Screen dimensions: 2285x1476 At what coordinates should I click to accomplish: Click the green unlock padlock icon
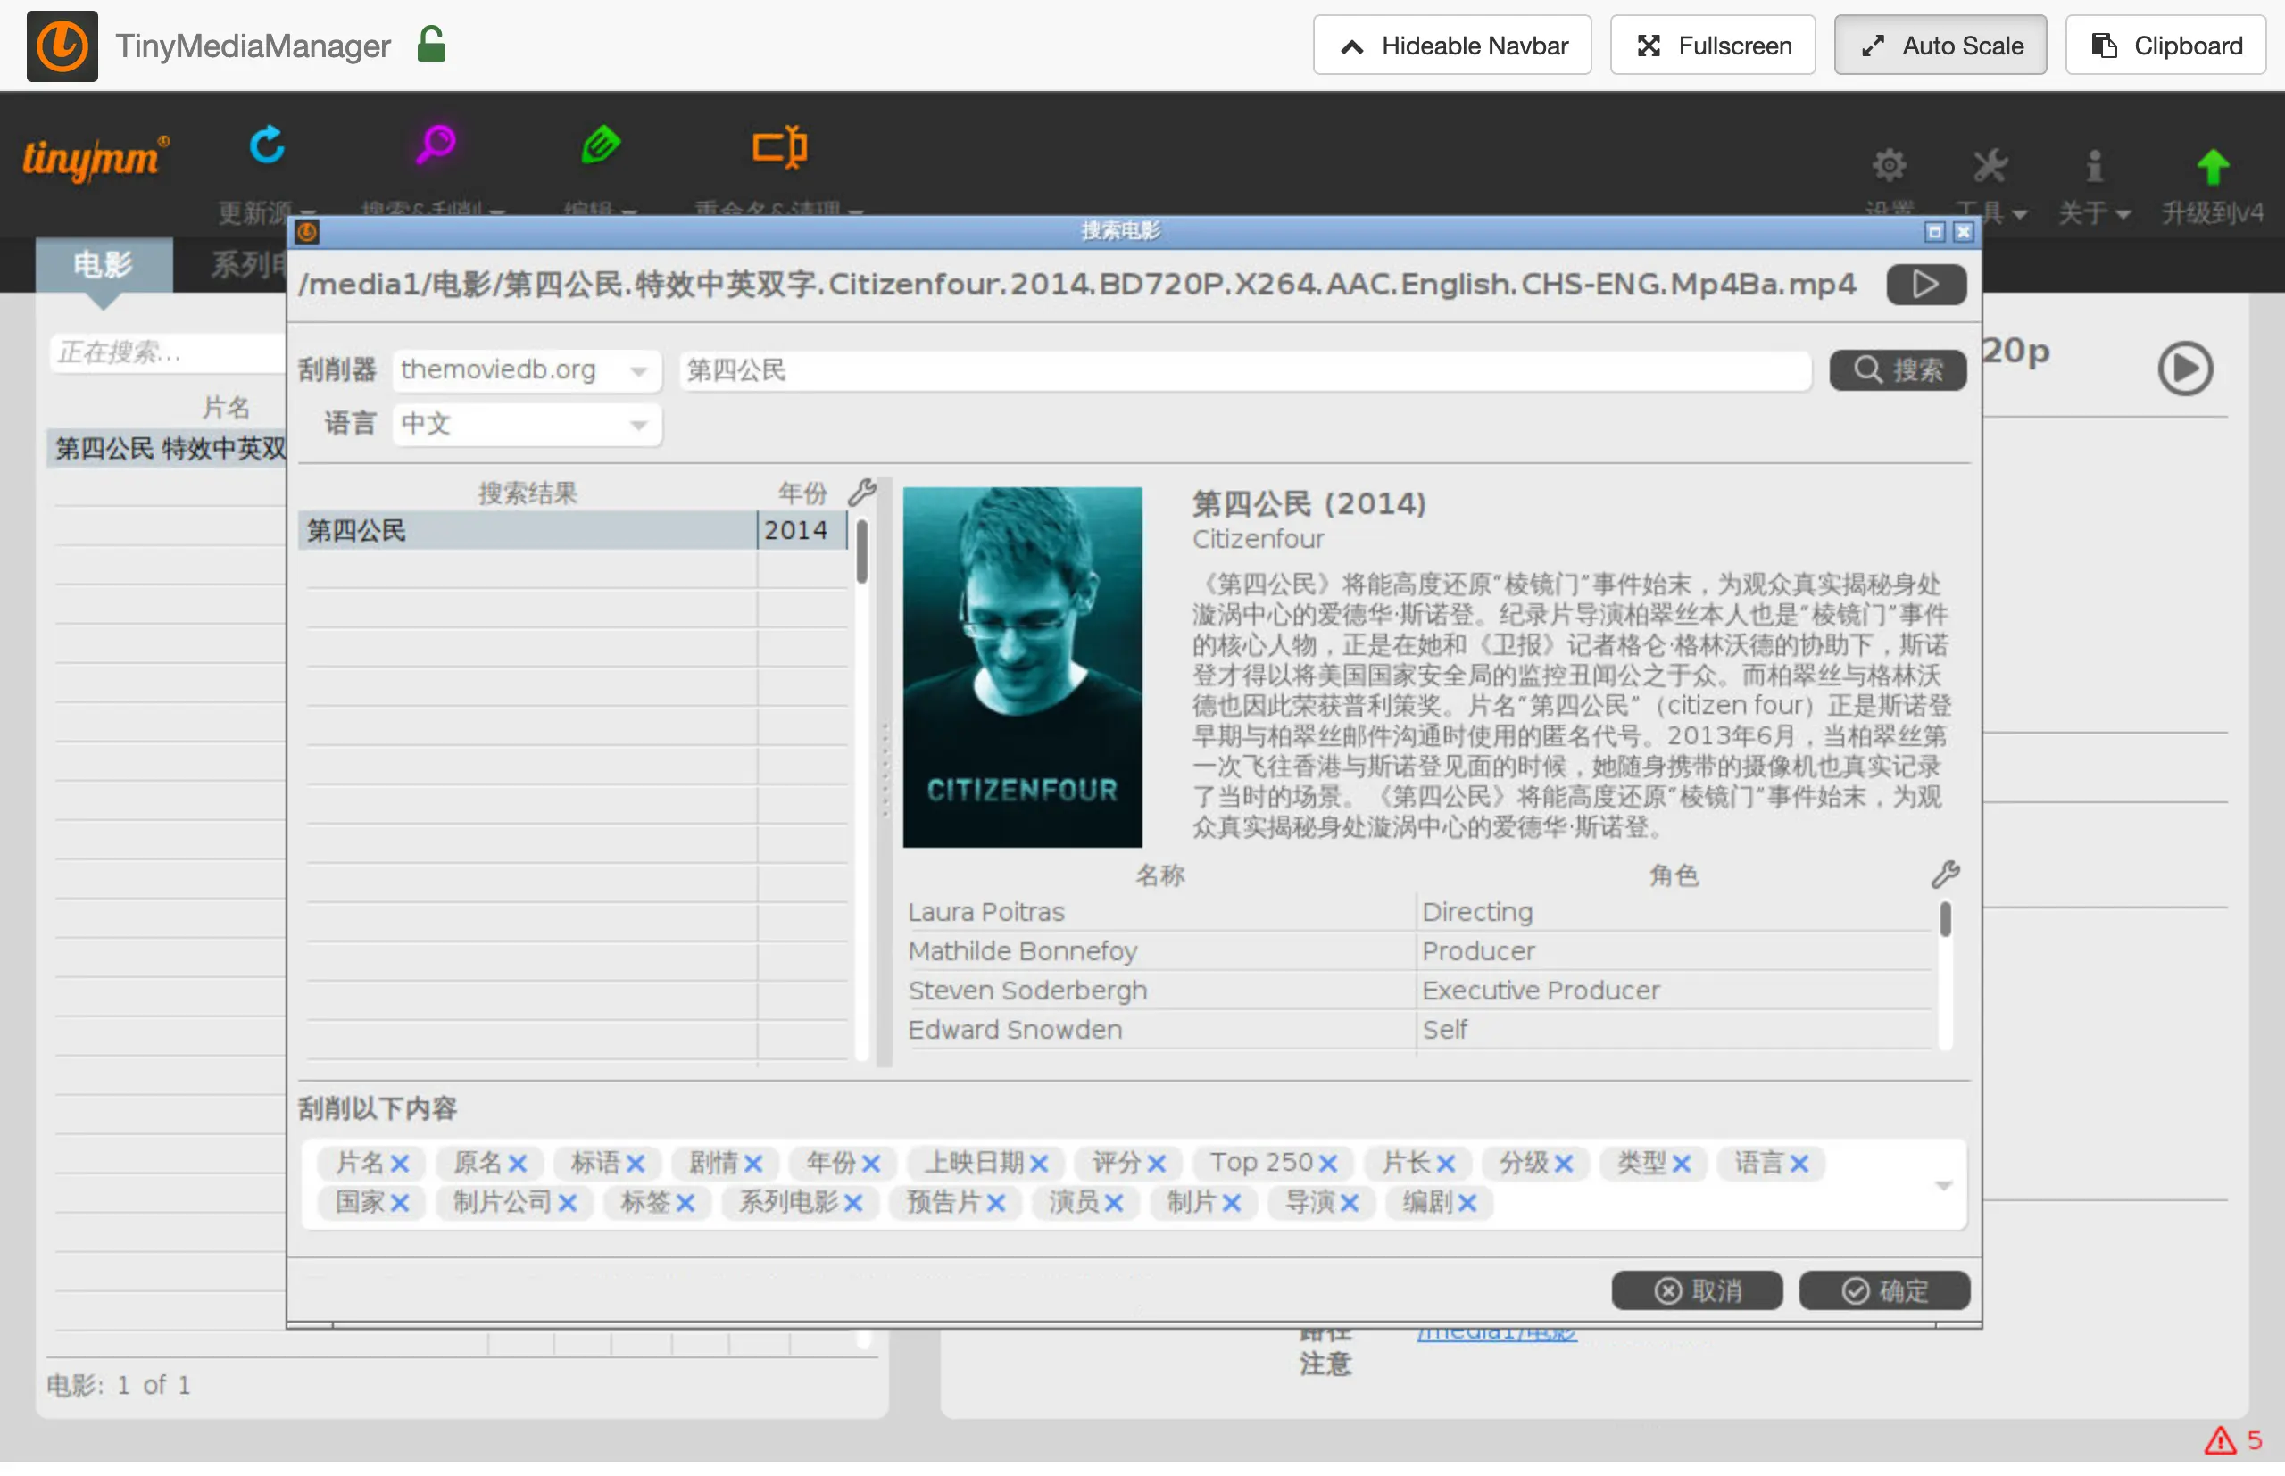431,44
